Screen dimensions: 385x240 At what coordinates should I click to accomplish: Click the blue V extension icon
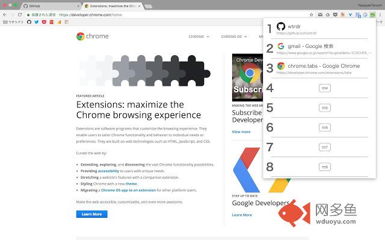click(350, 14)
